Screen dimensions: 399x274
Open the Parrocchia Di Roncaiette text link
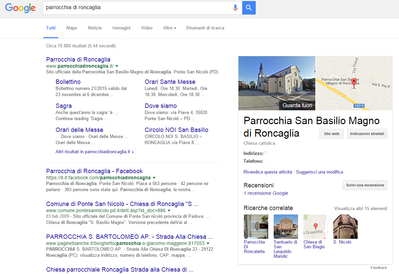[x=254, y=247]
